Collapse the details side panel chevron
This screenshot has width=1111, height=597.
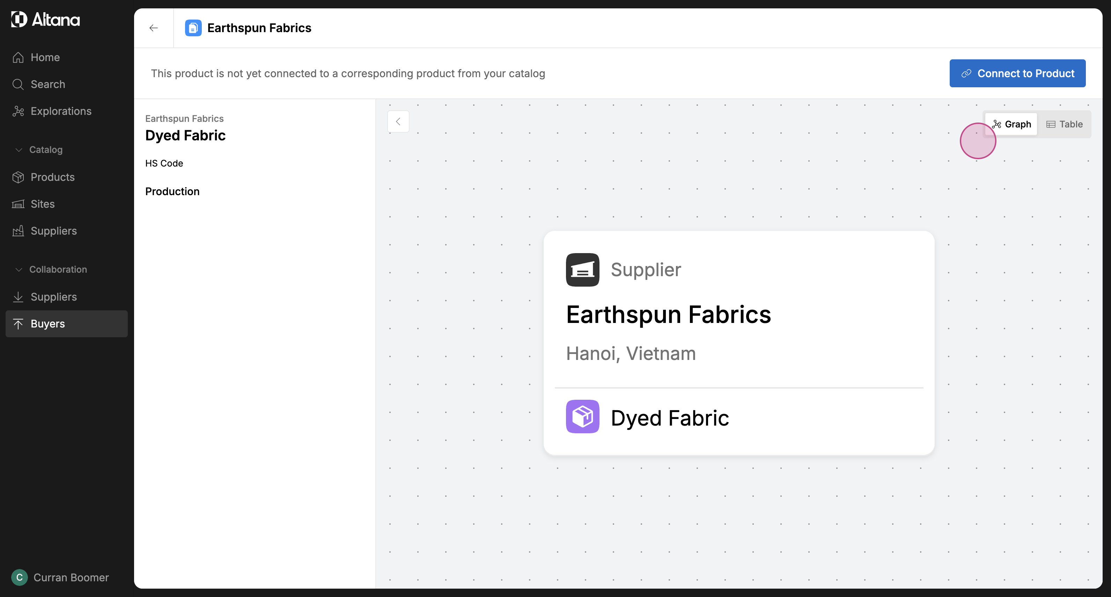click(398, 121)
